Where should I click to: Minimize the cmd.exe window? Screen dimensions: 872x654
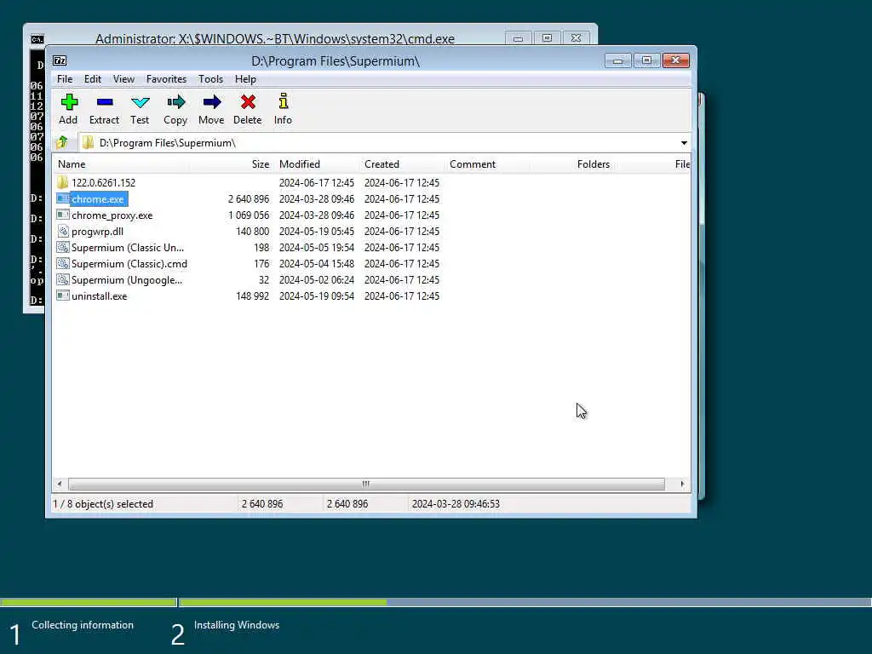[x=518, y=37]
